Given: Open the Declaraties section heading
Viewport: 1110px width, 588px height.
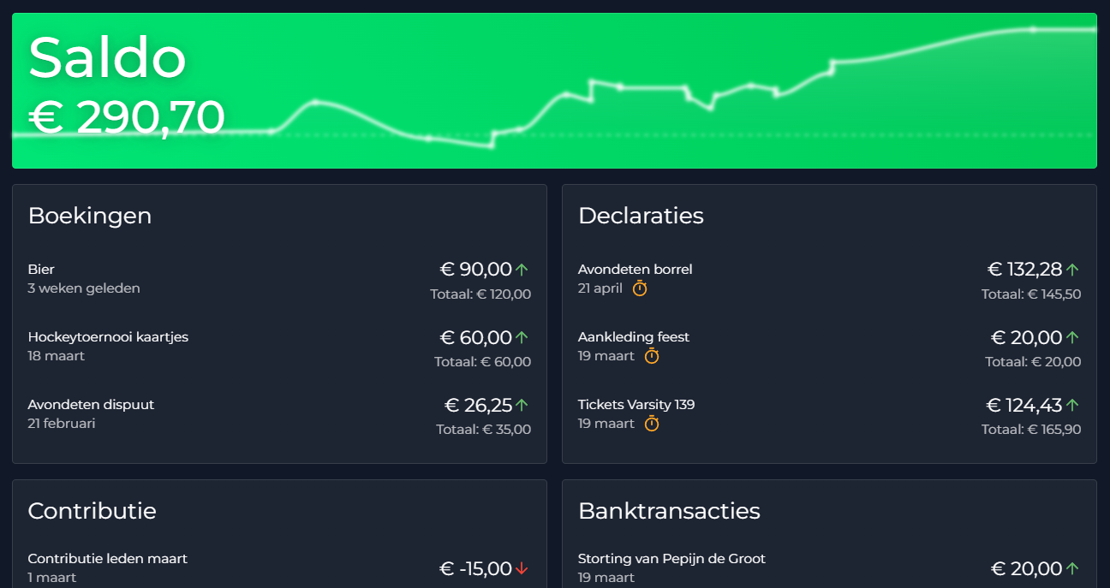Looking at the screenshot, I should coord(641,216).
